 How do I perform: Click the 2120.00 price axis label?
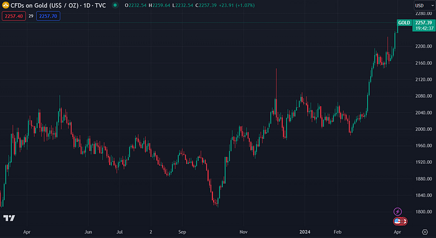[x=424, y=80]
